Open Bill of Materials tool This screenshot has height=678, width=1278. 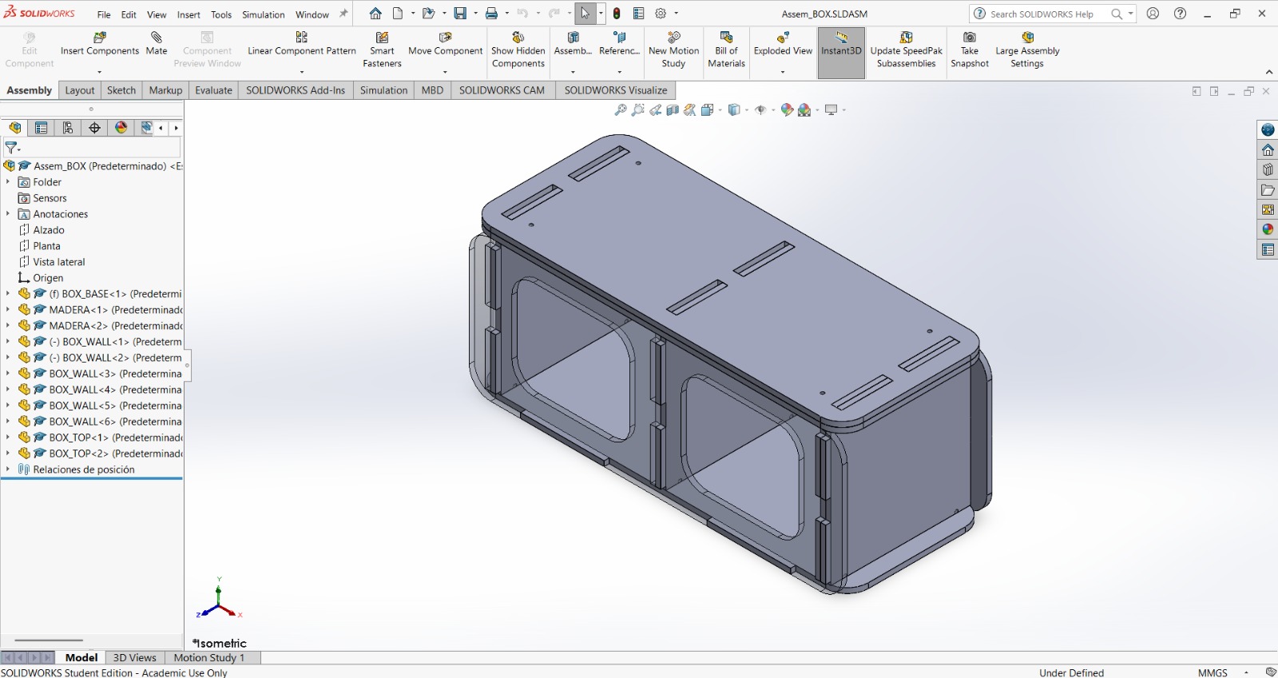(726, 50)
